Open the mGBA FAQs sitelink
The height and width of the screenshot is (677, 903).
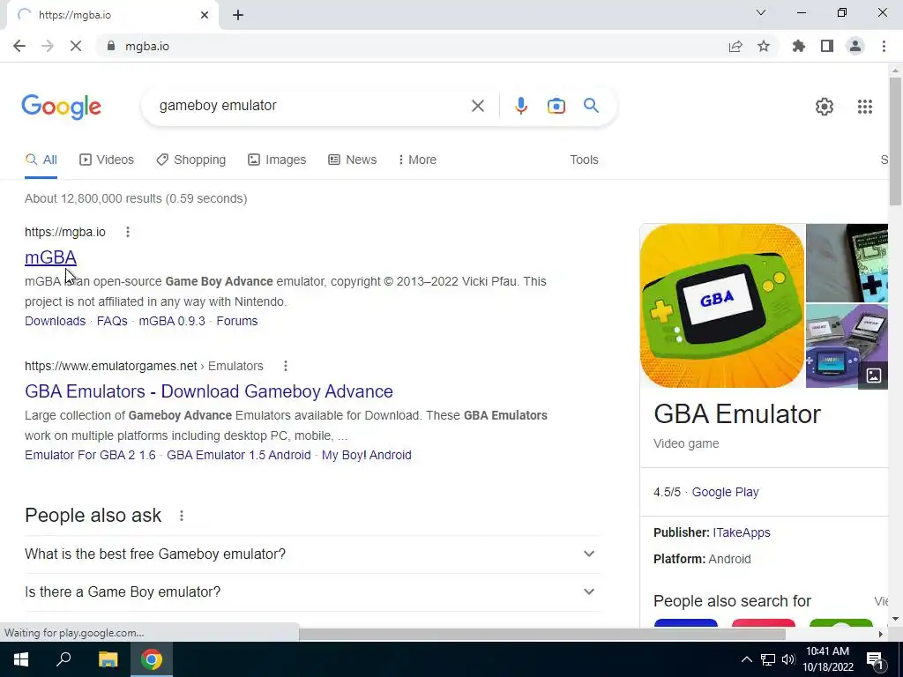coord(112,321)
